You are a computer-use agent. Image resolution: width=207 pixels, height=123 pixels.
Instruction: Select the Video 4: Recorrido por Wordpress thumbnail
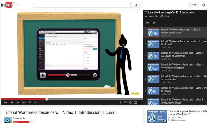(x=153, y=67)
